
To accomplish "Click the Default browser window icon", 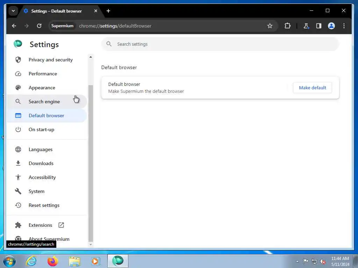I will pyautogui.click(x=18, y=116).
